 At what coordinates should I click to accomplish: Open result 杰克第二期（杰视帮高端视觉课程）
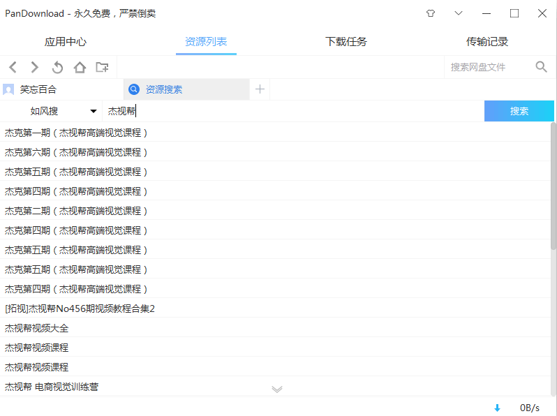click(x=275, y=211)
